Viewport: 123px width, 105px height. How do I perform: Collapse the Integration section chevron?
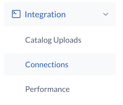[x=106, y=14]
